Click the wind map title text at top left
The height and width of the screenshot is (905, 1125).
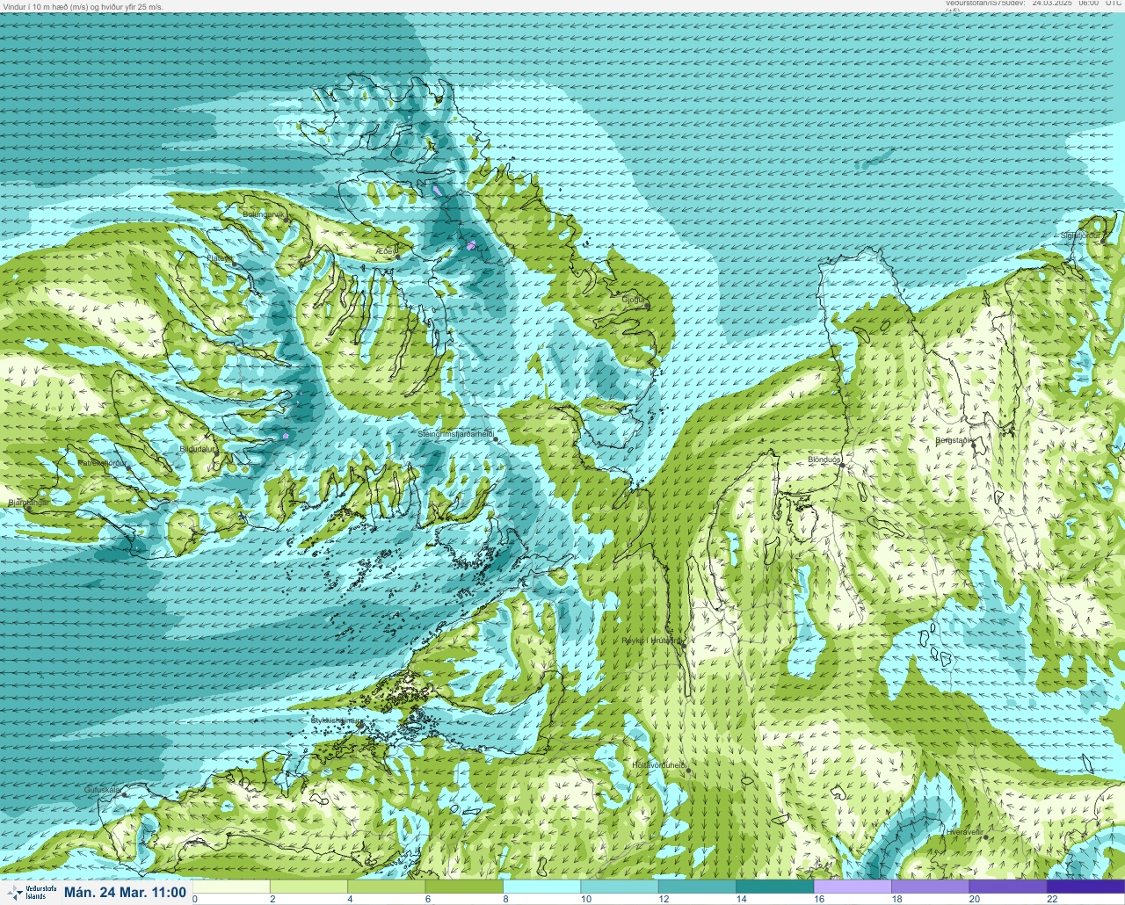(x=83, y=6)
